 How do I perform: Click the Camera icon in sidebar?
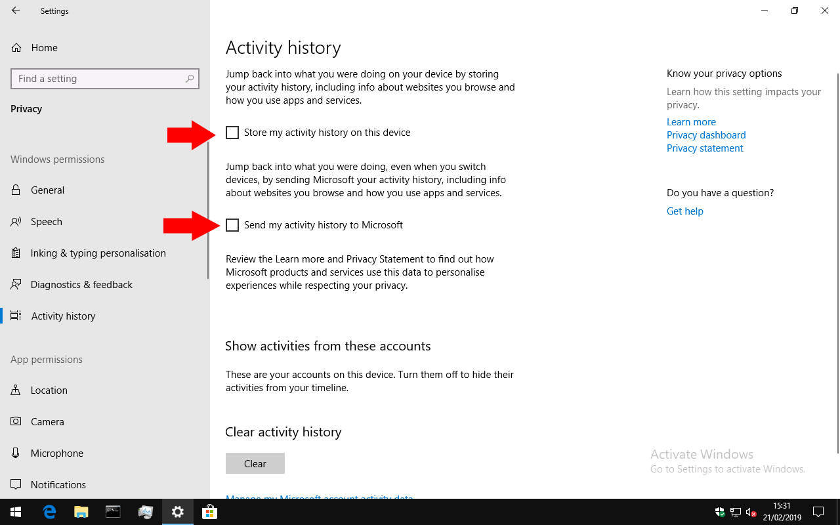(16, 422)
